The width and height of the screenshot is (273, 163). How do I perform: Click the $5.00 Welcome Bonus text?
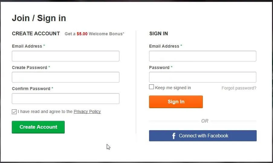94,34
